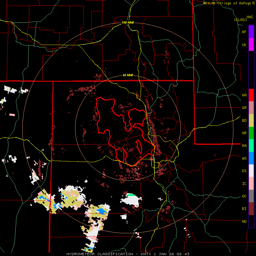
Task: Click the [CLAS] units label
Action: pos(240,20)
